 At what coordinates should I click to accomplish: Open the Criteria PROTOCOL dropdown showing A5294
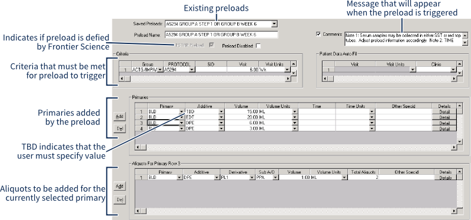click(x=192, y=70)
